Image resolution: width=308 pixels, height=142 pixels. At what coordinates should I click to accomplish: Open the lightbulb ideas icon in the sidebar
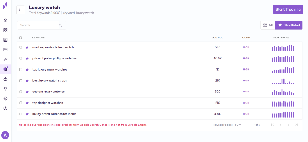(5, 89)
